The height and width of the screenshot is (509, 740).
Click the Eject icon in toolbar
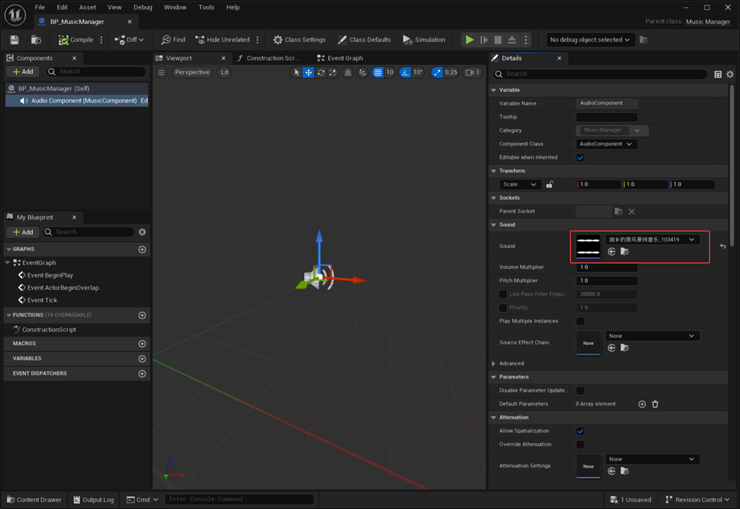(x=512, y=40)
